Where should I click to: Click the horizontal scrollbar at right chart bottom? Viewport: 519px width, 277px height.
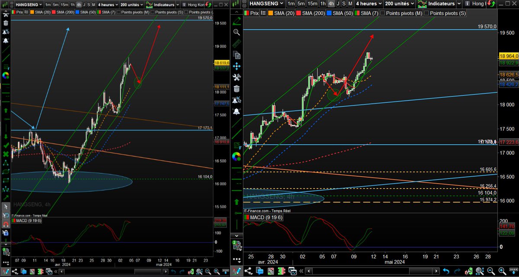372,271
